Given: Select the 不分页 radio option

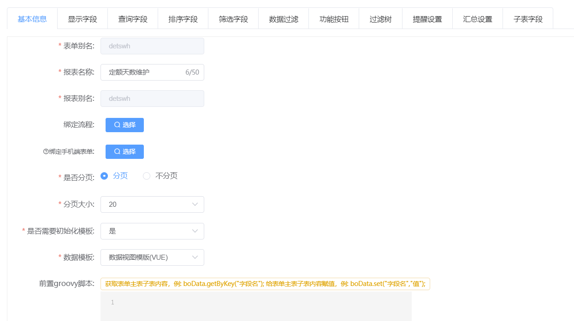Looking at the screenshot, I should click(160, 176).
